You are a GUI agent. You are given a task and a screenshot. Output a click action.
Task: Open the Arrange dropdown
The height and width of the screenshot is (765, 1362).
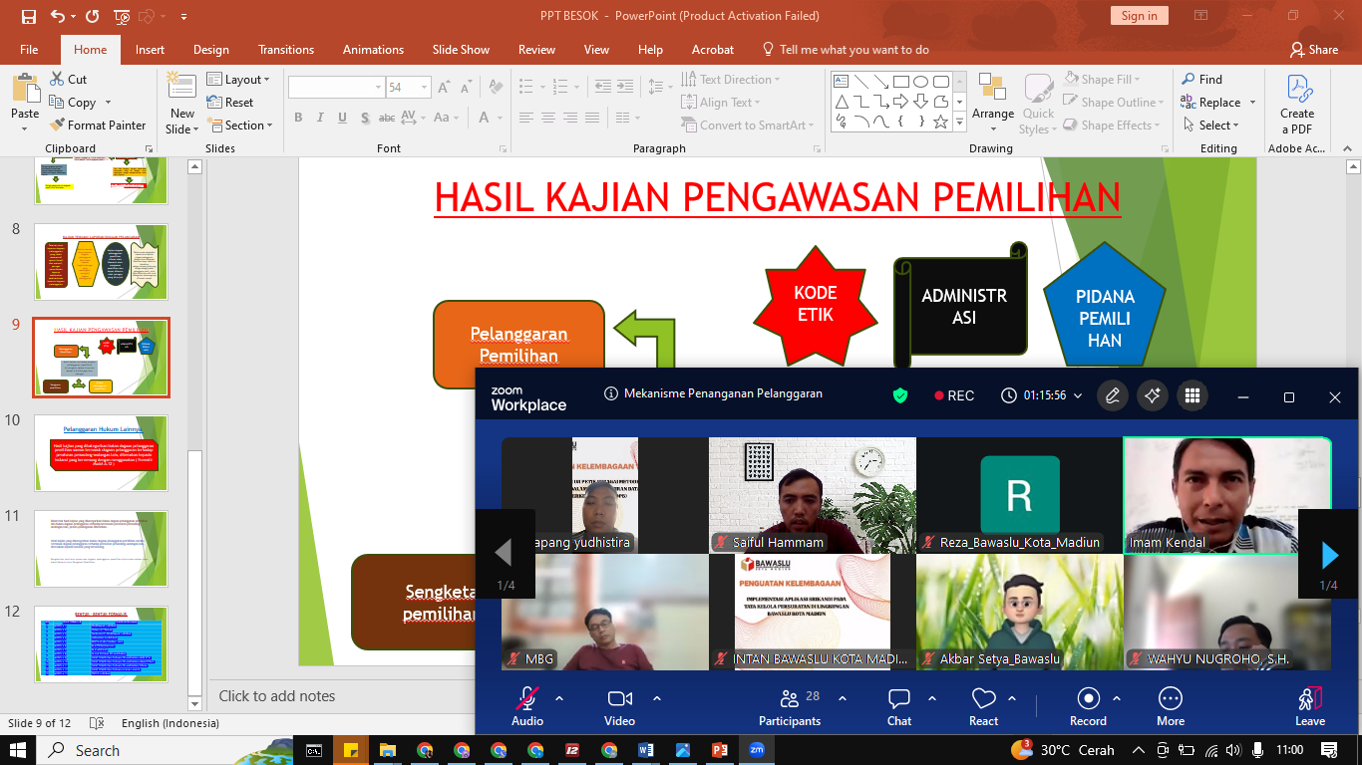pos(993,104)
